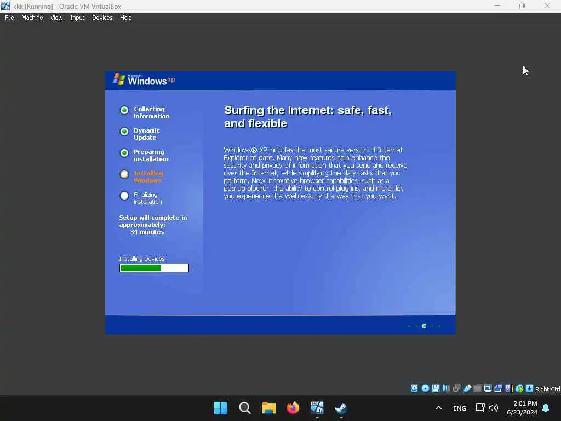Screen dimensions: 561x421
Task: Click the Finalizing installation step indicator
Action: [124, 196]
